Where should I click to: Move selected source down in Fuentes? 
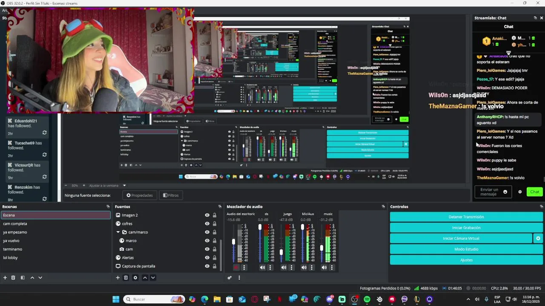click(x=153, y=278)
